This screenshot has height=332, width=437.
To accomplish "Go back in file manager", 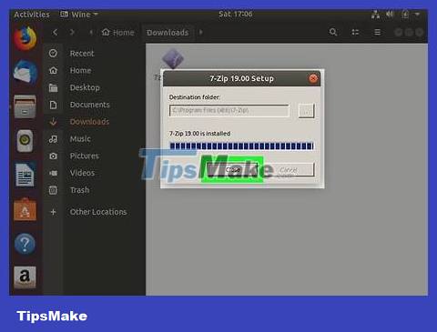I will 55,32.
